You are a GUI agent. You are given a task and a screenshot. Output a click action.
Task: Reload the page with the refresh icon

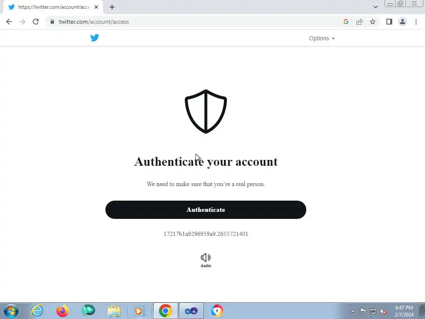[36, 22]
